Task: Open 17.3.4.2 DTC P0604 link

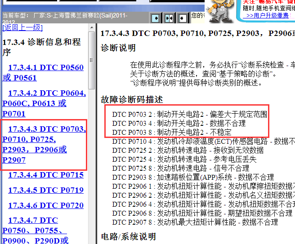Action: pos(44,103)
